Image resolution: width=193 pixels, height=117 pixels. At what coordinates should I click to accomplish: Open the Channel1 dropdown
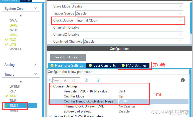[x=125, y=28]
